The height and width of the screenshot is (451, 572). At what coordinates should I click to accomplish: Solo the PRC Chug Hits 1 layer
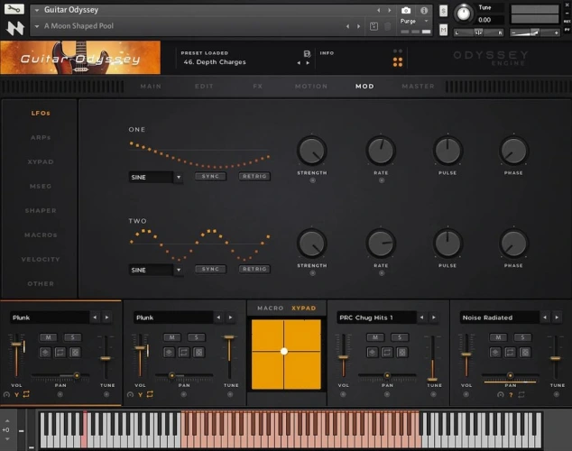click(392, 337)
